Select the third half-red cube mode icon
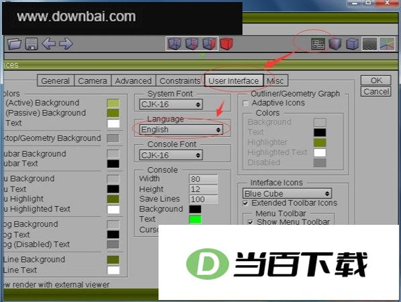This screenshot has width=401, height=302. pos(209,44)
